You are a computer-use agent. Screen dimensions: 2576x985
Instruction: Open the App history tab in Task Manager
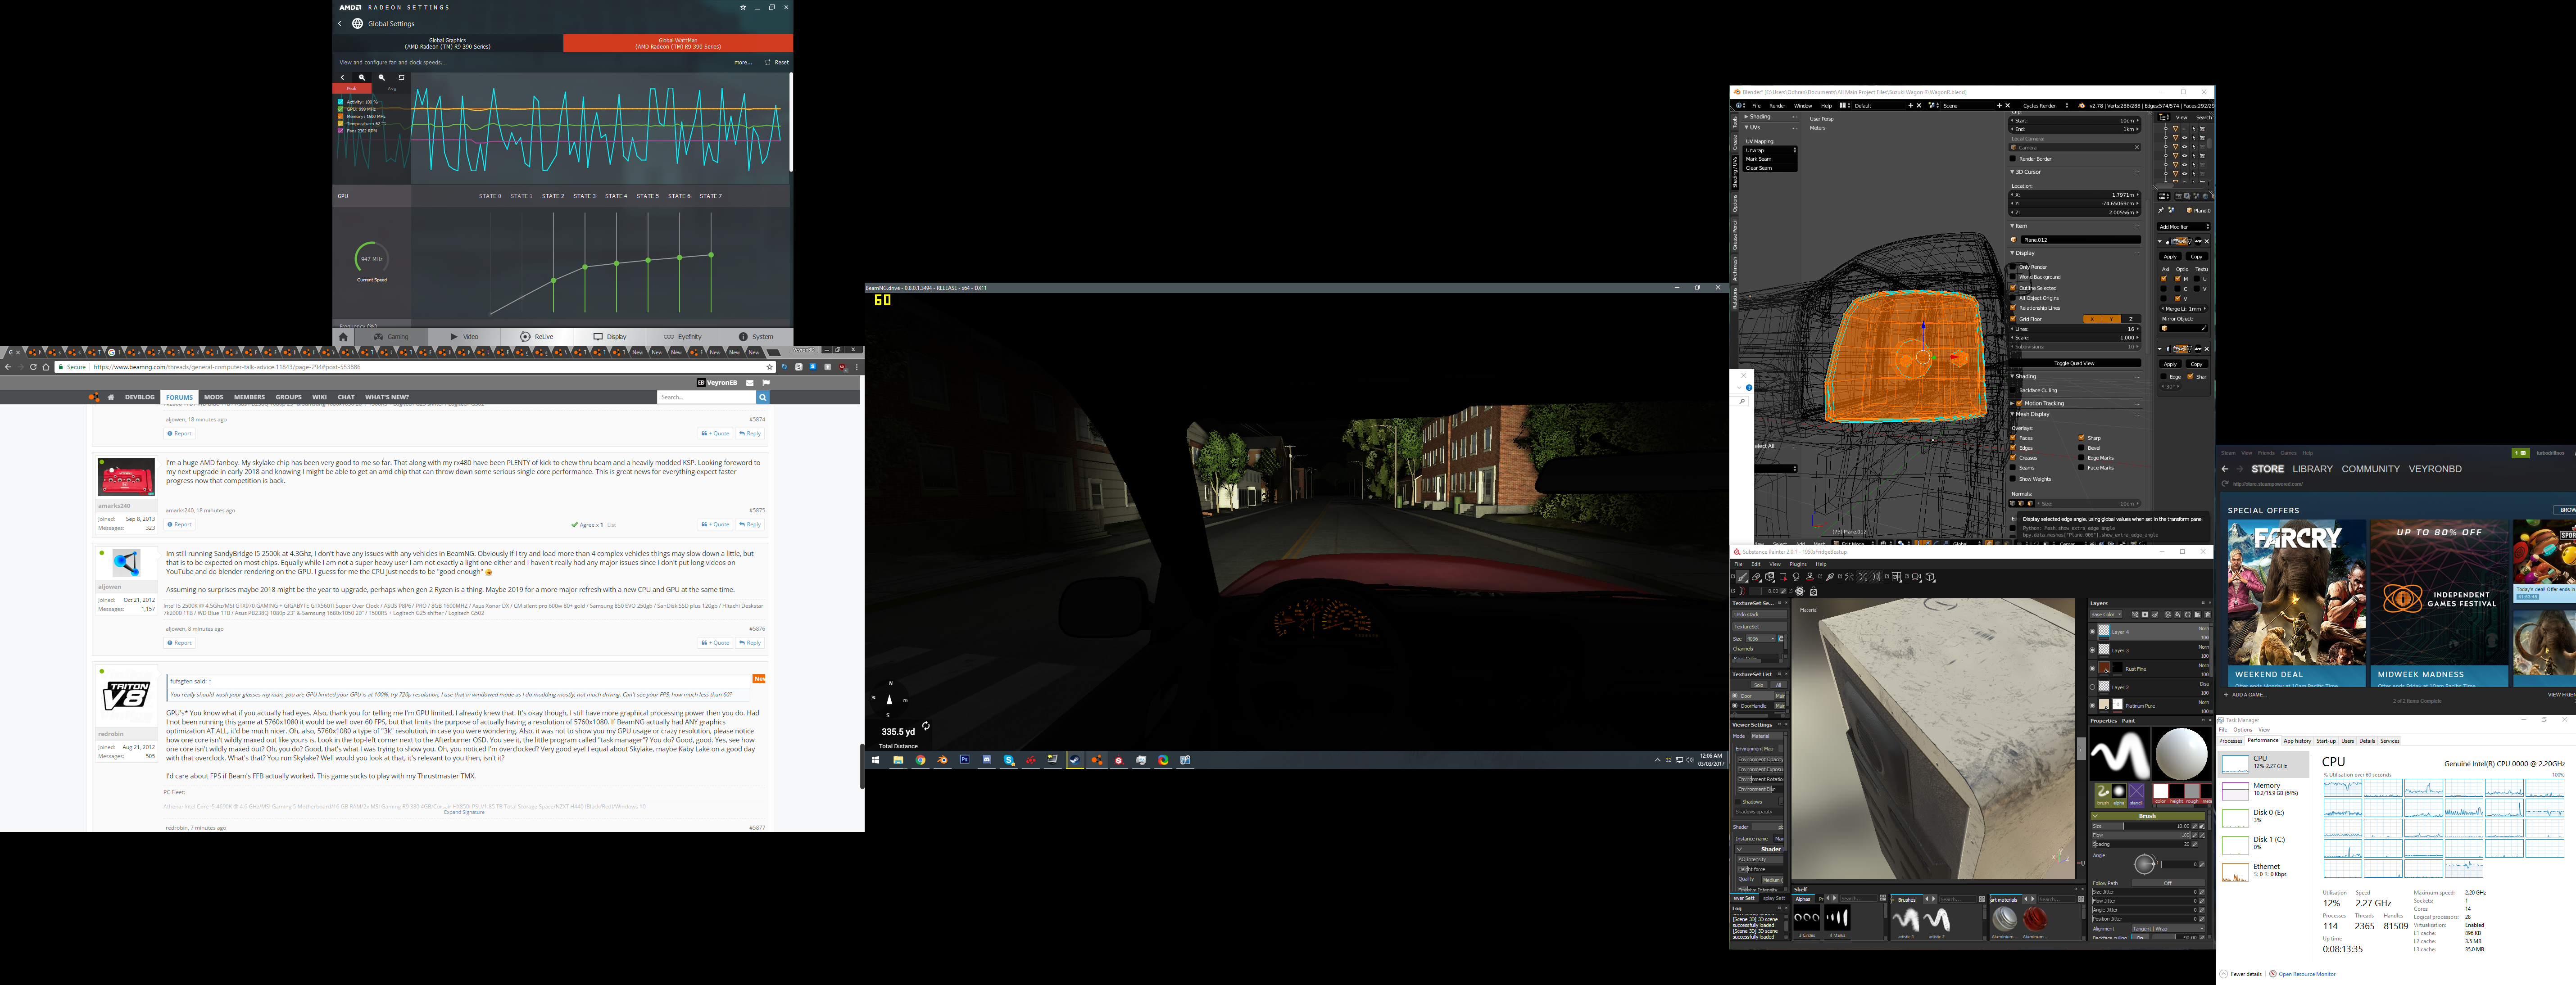(2298, 741)
